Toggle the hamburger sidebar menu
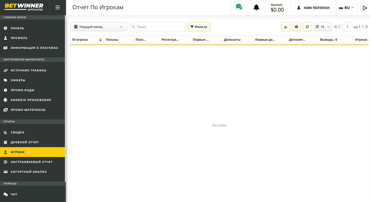Image resolution: width=370 pixels, height=202 pixels. [x=58, y=7]
